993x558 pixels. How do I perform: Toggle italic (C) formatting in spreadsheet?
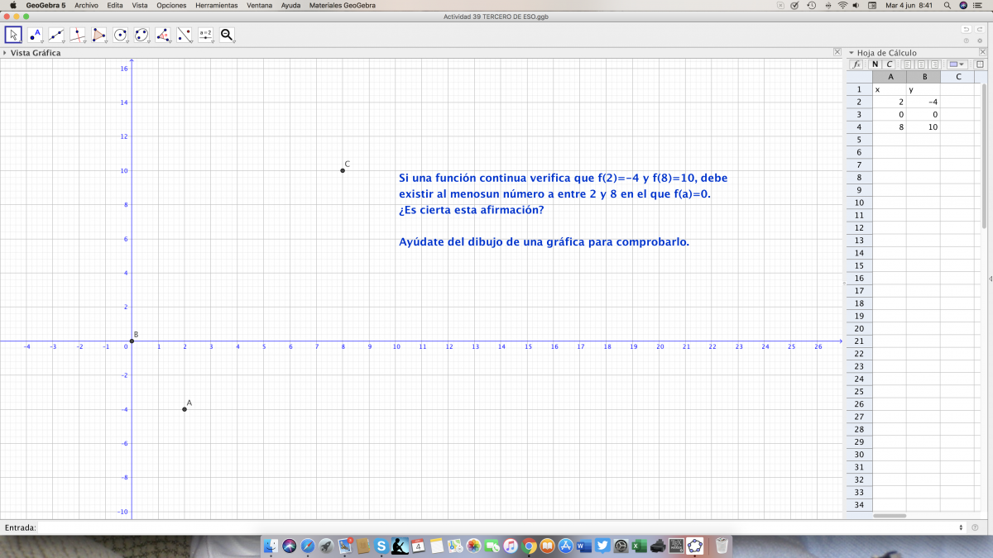tap(890, 64)
